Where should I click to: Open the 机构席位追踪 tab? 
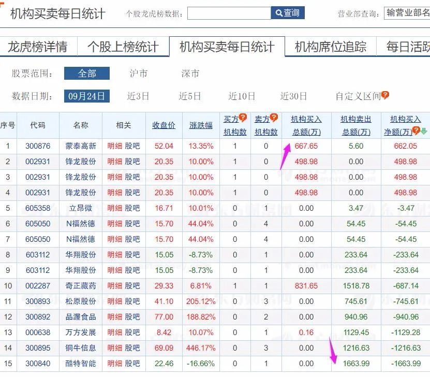coord(331,47)
